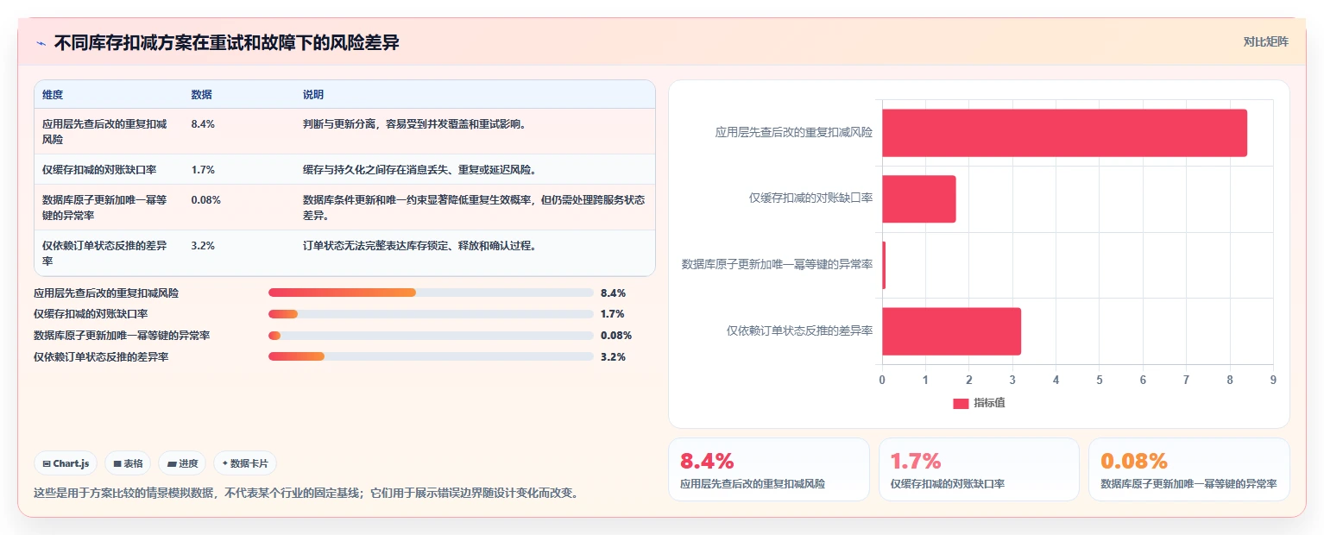Click description 判断与更新分离，容易受到并发覆盖和重试影响
Image resolution: width=1324 pixels, height=535 pixels.
click(x=414, y=124)
